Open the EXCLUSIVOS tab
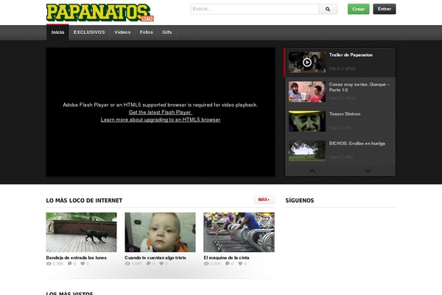This screenshot has width=442, height=295. (x=89, y=32)
